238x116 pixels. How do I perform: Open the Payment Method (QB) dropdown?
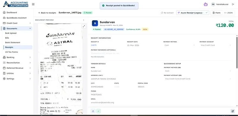pos(198,71)
